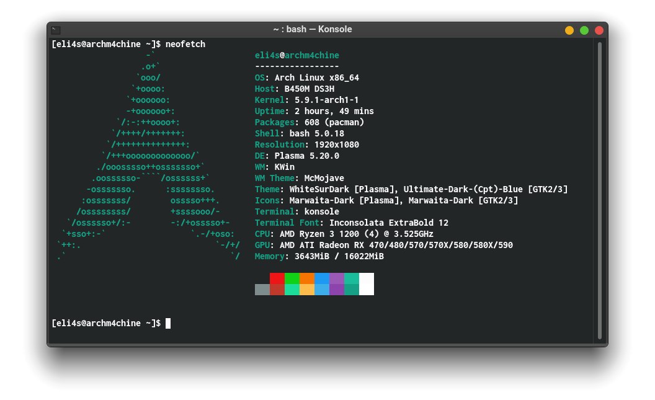
Task: Click the 'WM: KWin' line
Action: (x=275, y=167)
